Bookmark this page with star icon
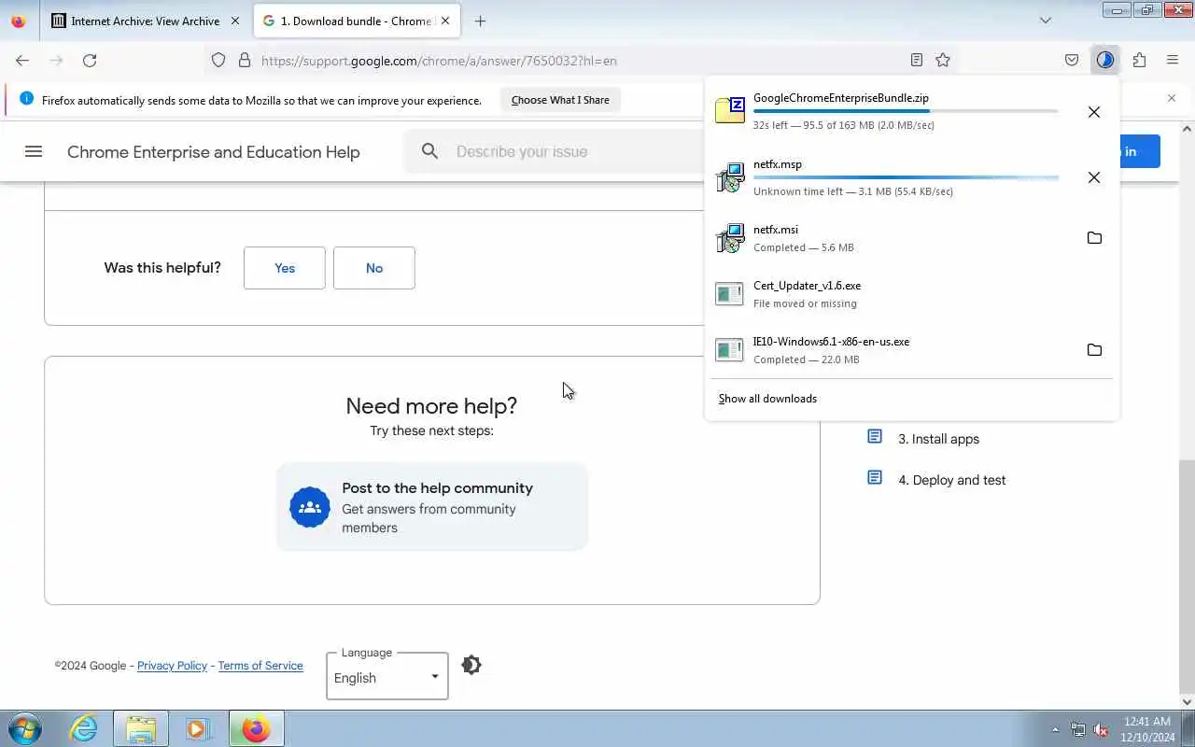The height and width of the screenshot is (747, 1195). 943,60
